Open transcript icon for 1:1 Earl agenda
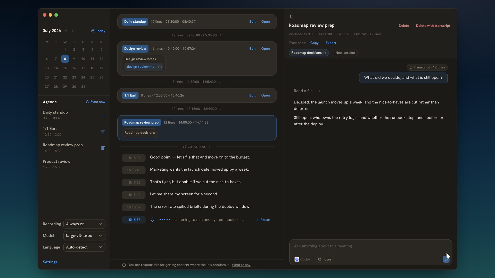The height and width of the screenshot is (278, 495). pyautogui.click(x=103, y=132)
